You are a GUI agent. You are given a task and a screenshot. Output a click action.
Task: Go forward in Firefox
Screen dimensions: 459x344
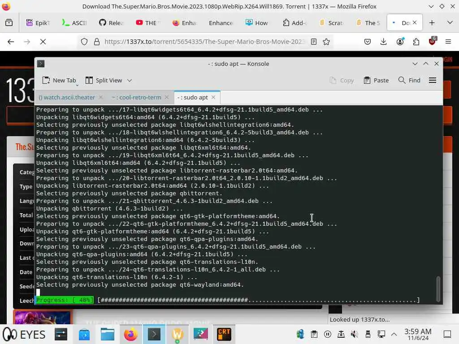(x=27, y=42)
